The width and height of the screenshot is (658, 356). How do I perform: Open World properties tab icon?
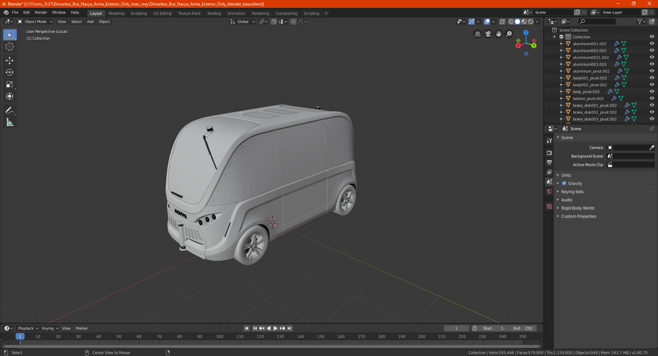549,191
